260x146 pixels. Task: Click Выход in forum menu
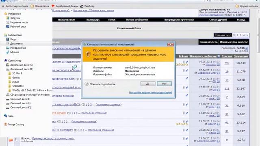coord(241,20)
